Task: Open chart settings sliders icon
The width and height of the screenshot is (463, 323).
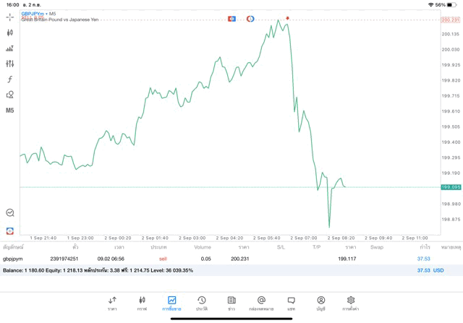Action: 9,64
